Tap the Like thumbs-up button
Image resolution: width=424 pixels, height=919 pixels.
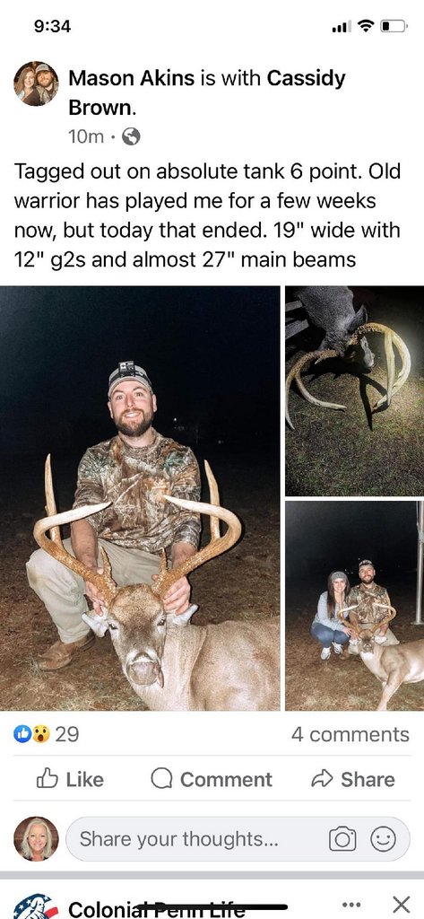[x=70, y=779]
